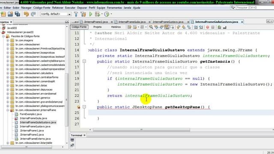Click the Open Project toolbar icon
Image resolution: width=274 pixels, height=154 pixels.
pos(10,14)
